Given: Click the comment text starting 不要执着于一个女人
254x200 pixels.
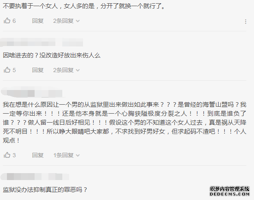Looking at the screenshot, I should (x=84, y=6).
